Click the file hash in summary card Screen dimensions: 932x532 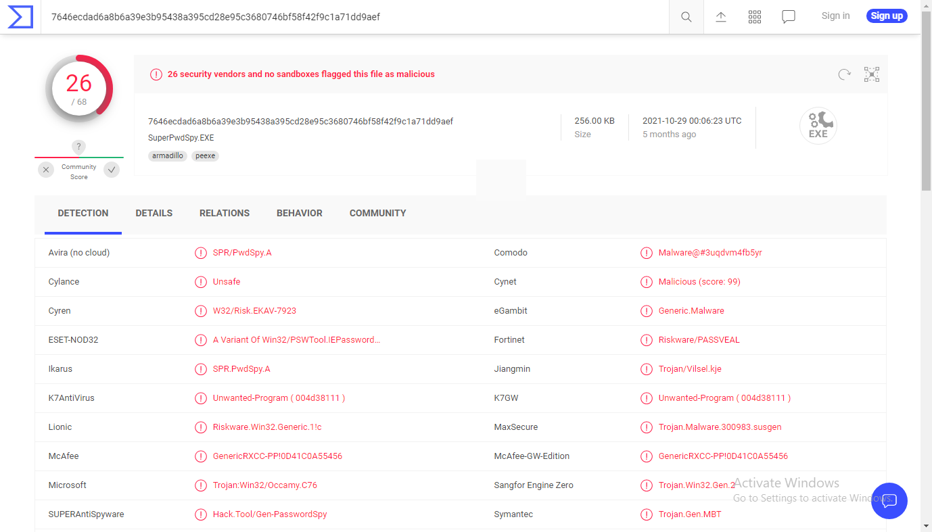coord(300,122)
